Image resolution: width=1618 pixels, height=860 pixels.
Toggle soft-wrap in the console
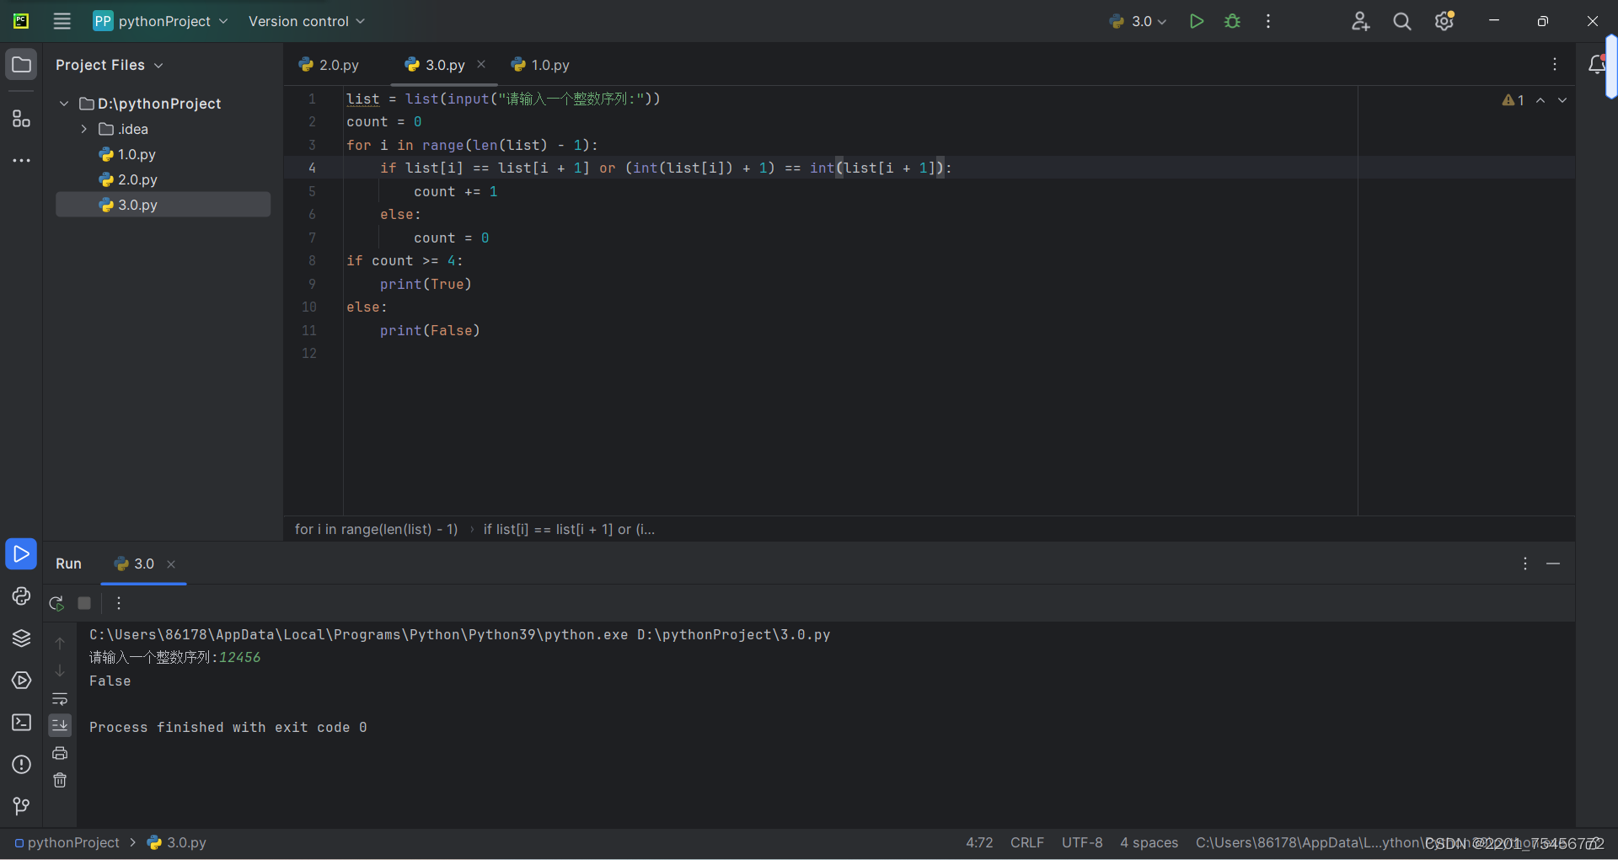pos(60,699)
